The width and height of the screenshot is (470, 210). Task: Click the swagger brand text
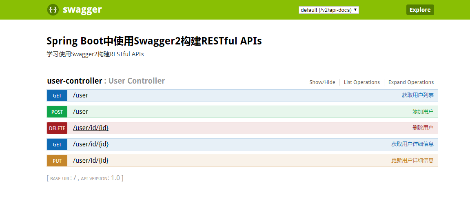click(82, 10)
